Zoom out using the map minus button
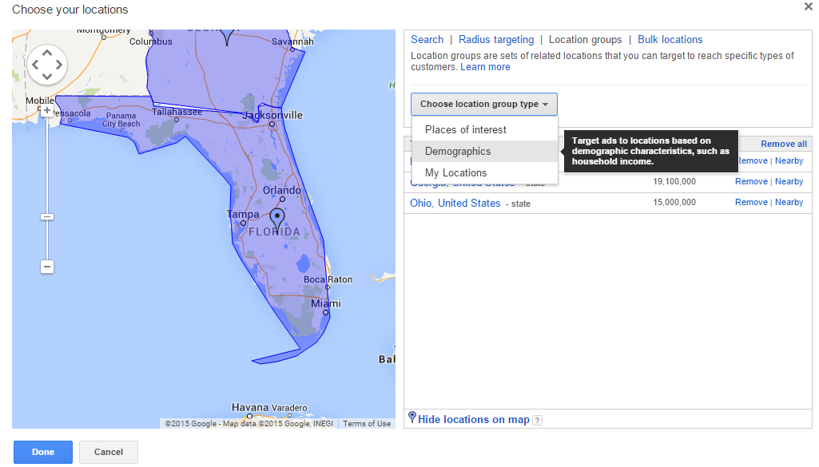The width and height of the screenshot is (819, 467). click(47, 267)
